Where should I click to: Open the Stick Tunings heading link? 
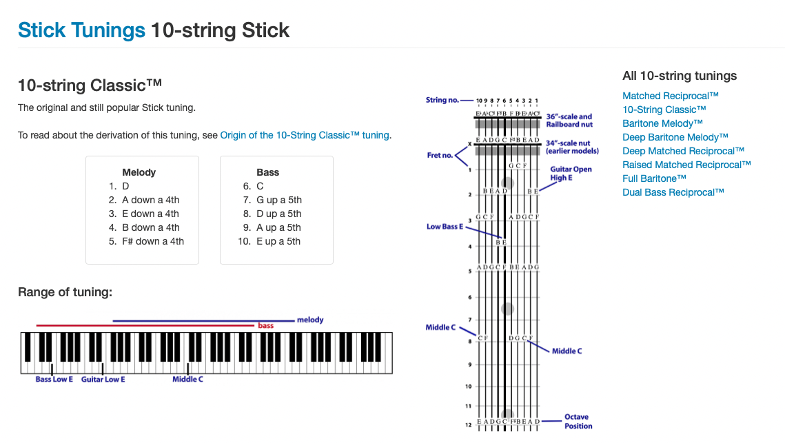(81, 30)
